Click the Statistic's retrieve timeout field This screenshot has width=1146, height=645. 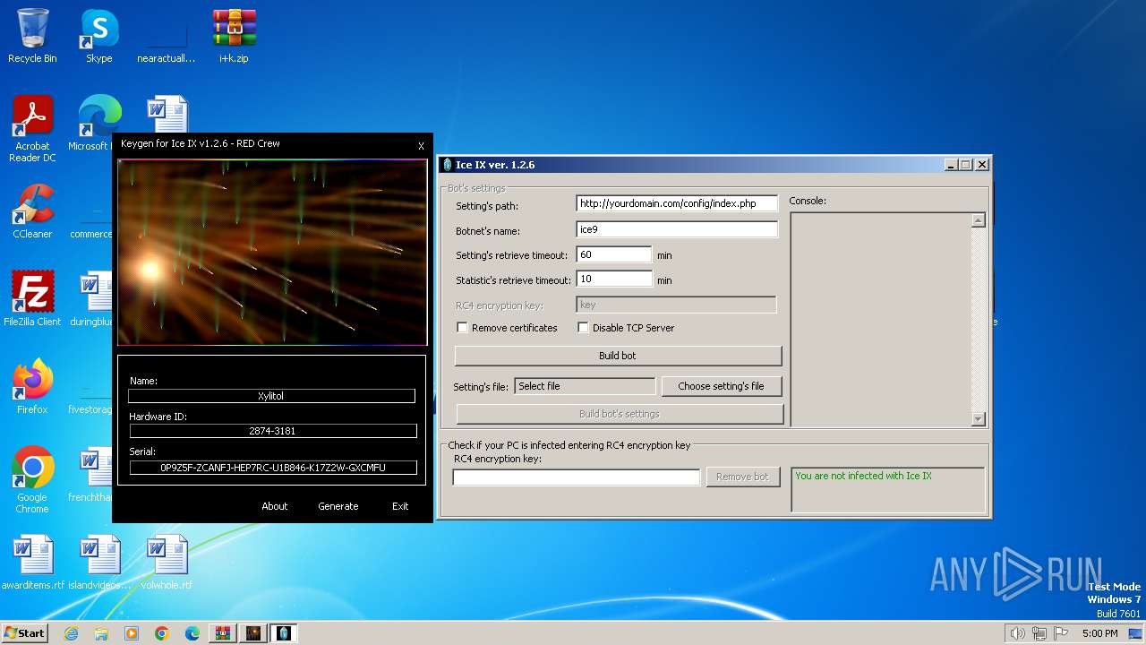(x=613, y=279)
